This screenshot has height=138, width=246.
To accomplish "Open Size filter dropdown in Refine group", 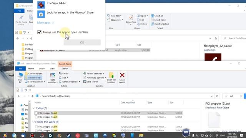I will tap(63, 77).
